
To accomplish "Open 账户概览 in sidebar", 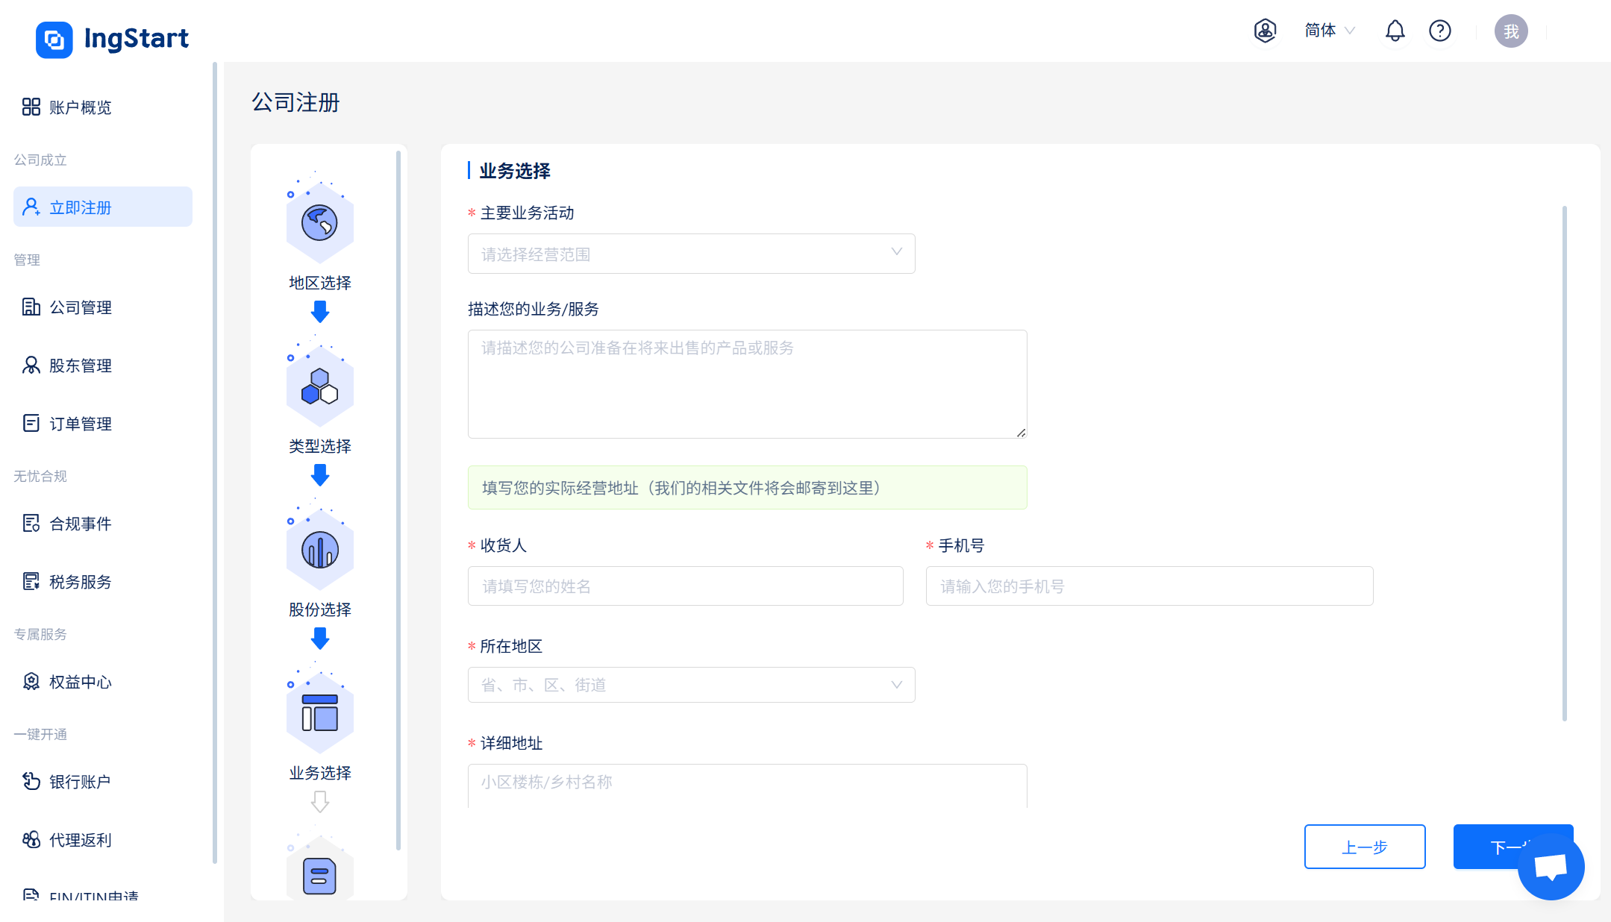I will 80,107.
